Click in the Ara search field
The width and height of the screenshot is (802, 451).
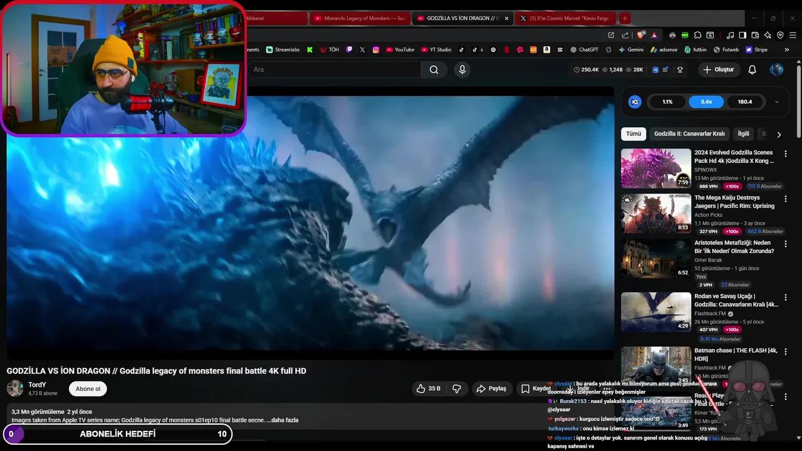[335, 70]
